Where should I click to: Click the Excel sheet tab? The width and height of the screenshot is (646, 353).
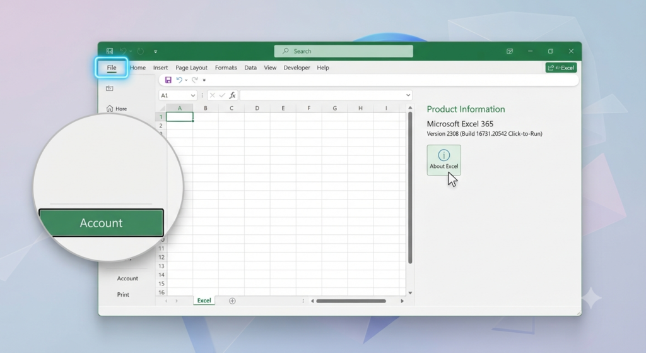[x=204, y=301]
